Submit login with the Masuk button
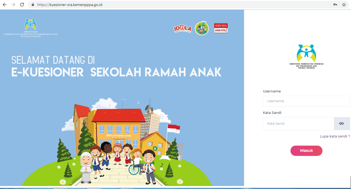The height and width of the screenshot is (189, 351). coord(306,151)
